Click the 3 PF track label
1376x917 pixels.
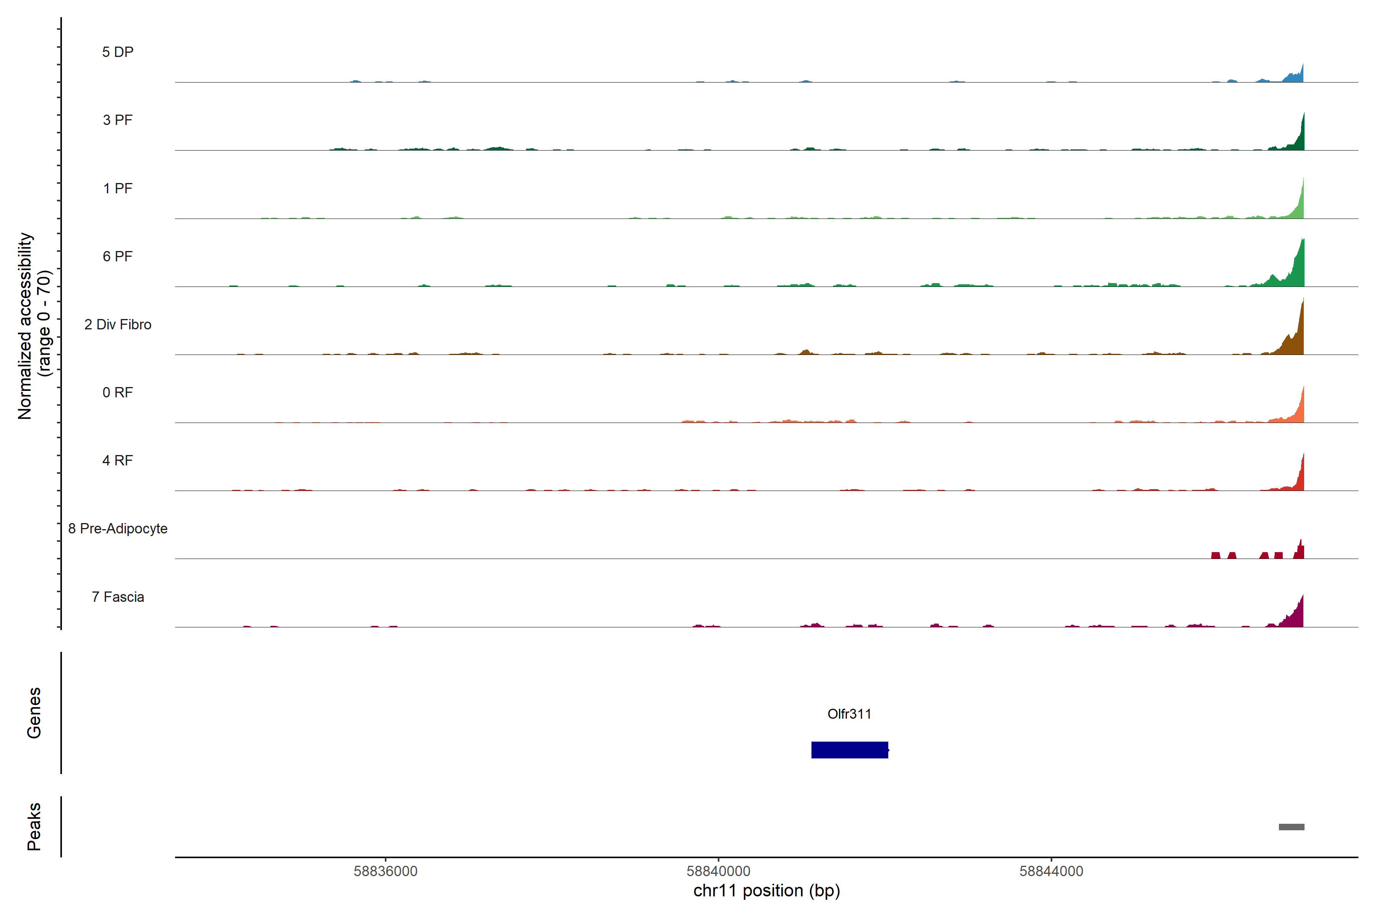coord(118,120)
